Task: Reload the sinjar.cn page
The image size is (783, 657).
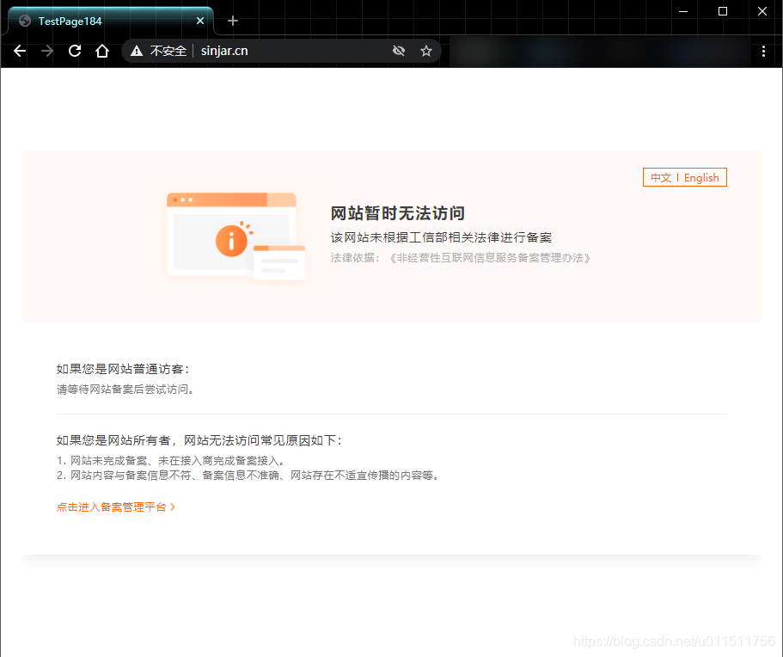Action: click(x=75, y=51)
